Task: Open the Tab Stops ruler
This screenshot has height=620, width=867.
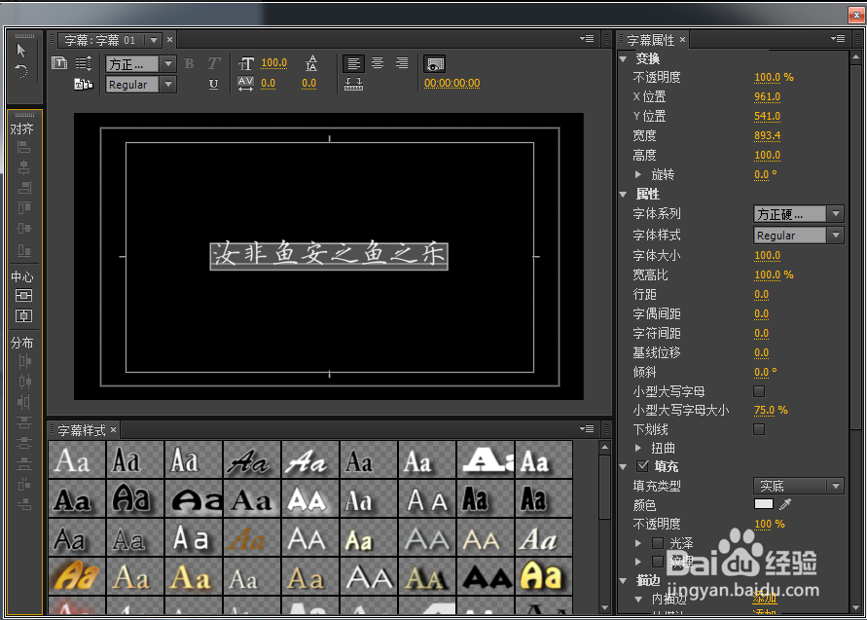Action: (x=353, y=84)
